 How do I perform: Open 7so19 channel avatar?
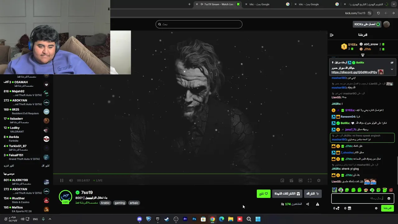66,197
